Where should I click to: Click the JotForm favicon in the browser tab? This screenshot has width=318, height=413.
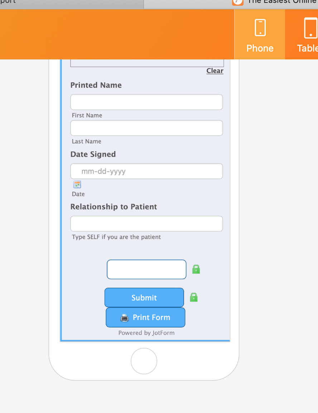[x=238, y=1]
